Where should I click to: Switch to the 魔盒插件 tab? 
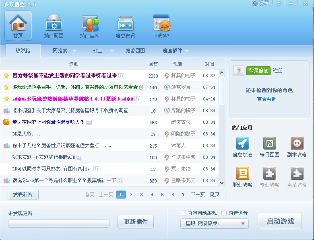point(172,51)
